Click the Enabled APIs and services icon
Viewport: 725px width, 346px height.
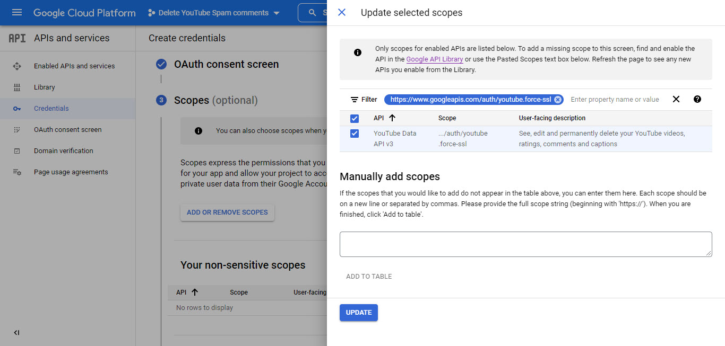[17, 66]
